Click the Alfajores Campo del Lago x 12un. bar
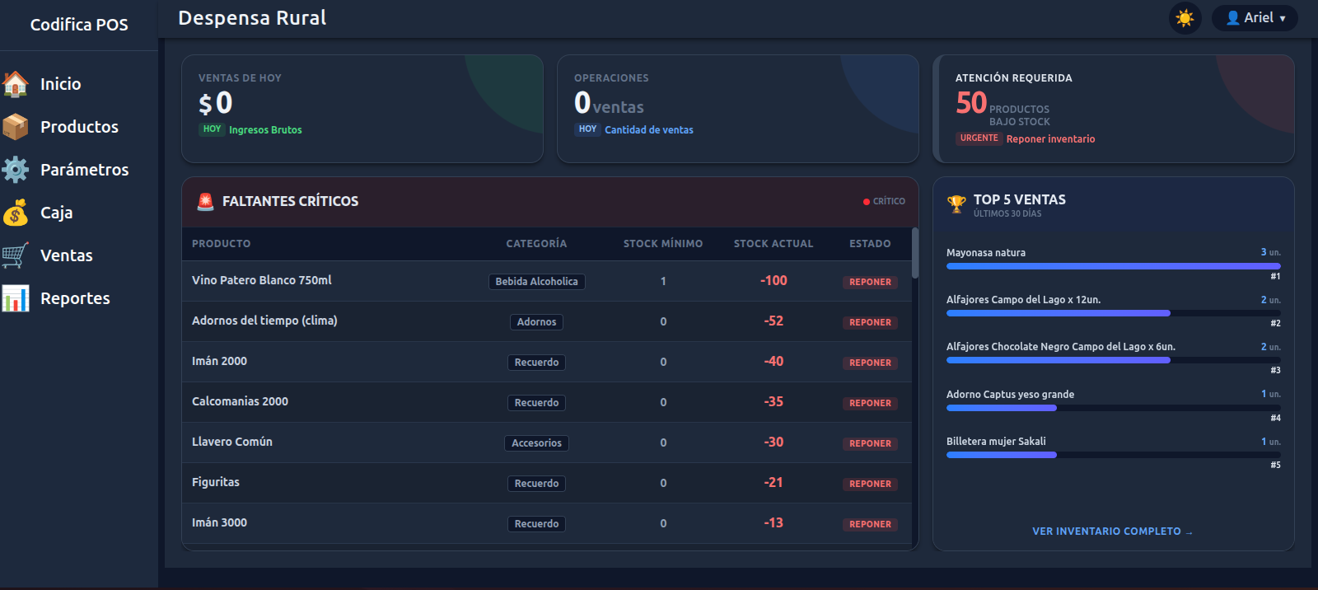Screen dimensions: 1318x590 coord(1114,313)
